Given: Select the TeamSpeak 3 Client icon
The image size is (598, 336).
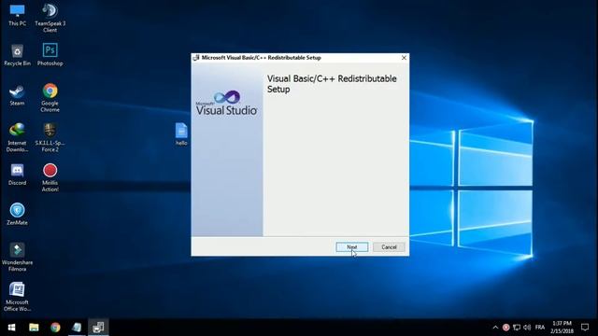Looking at the screenshot, I should [50, 18].
